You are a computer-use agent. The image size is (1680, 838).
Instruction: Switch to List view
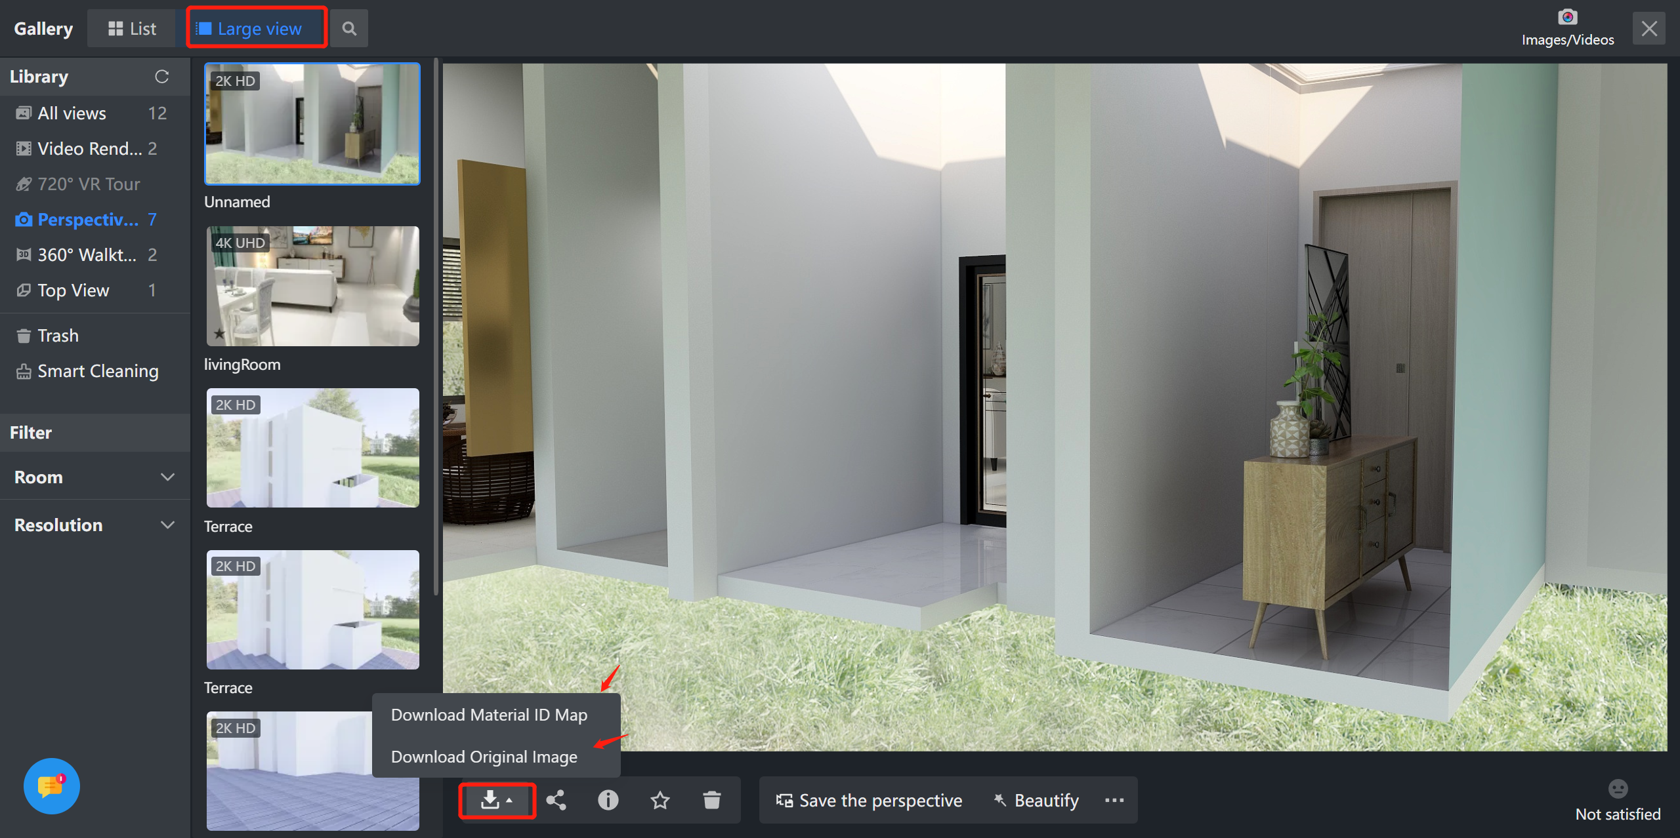132,29
